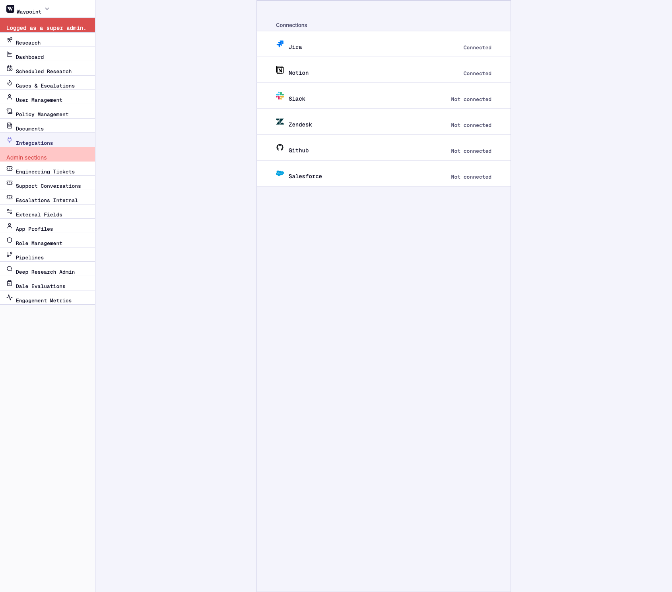The width and height of the screenshot is (672, 592).
Task: Open Scheduled Research page
Action: [x=47, y=68]
